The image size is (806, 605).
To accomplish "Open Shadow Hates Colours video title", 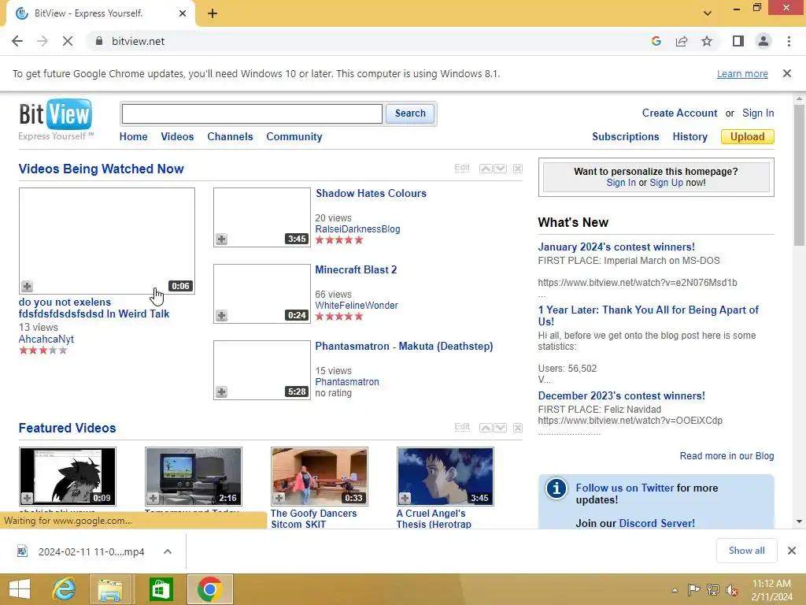I will [x=372, y=194].
